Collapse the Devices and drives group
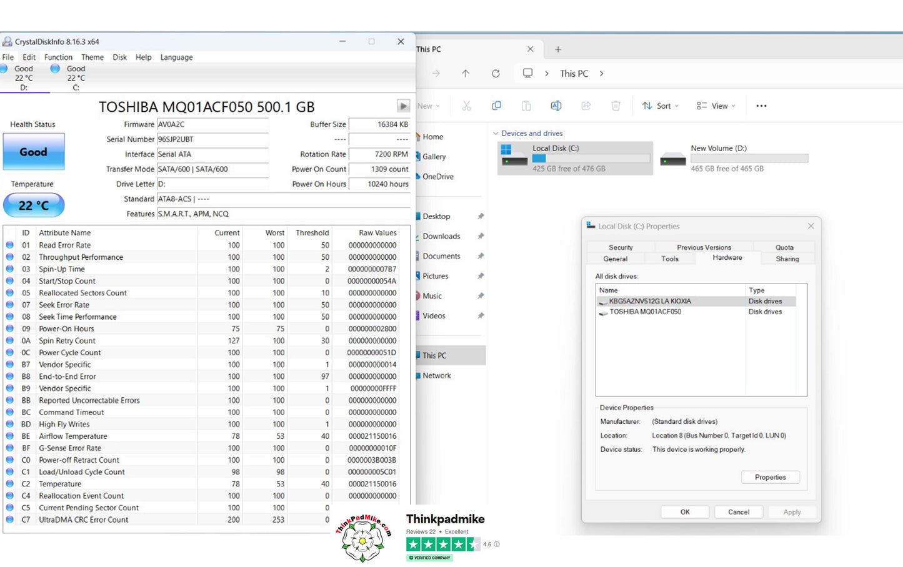The height and width of the screenshot is (567, 903). coord(496,134)
